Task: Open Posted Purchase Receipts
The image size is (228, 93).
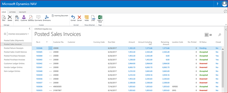Action: click(x=15, y=56)
